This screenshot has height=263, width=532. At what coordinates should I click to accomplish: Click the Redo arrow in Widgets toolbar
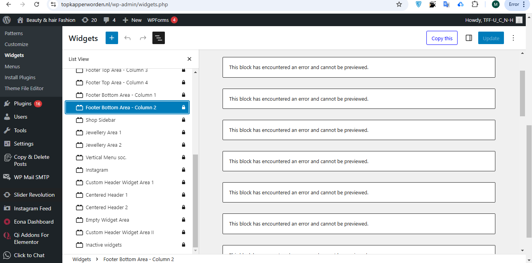click(x=143, y=38)
